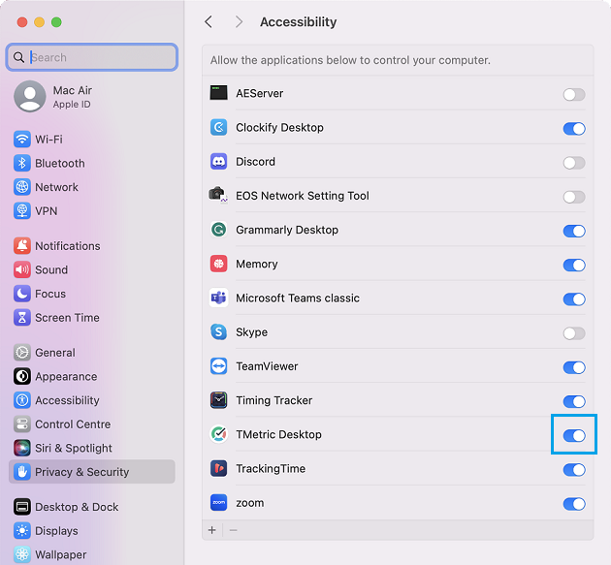Select the Network sidebar item
The height and width of the screenshot is (565, 611).
point(91,187)
